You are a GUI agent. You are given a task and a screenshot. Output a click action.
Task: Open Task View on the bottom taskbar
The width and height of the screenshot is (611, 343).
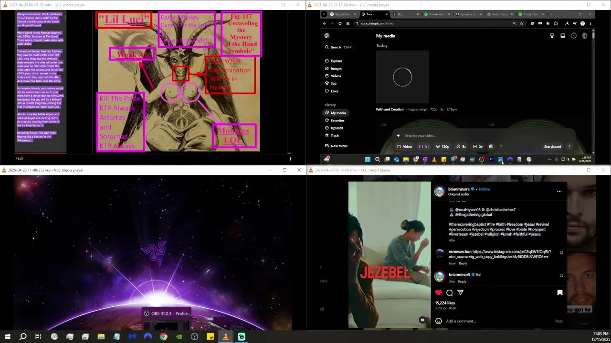[38, 337]
